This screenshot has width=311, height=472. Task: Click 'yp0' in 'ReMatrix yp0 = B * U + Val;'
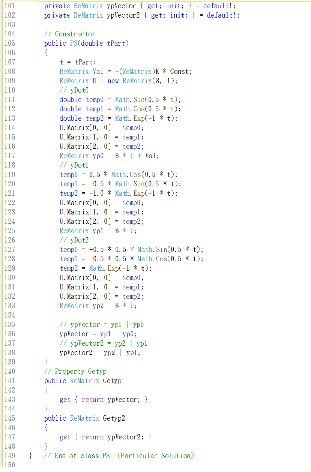click(x=98, y=156)
